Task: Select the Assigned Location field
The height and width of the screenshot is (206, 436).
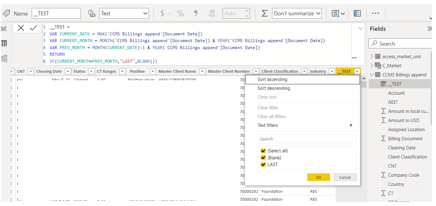Action: click(x=406, y=130)
